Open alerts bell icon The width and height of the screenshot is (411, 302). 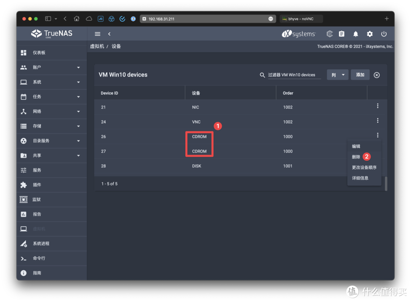[x=356, y=34]
